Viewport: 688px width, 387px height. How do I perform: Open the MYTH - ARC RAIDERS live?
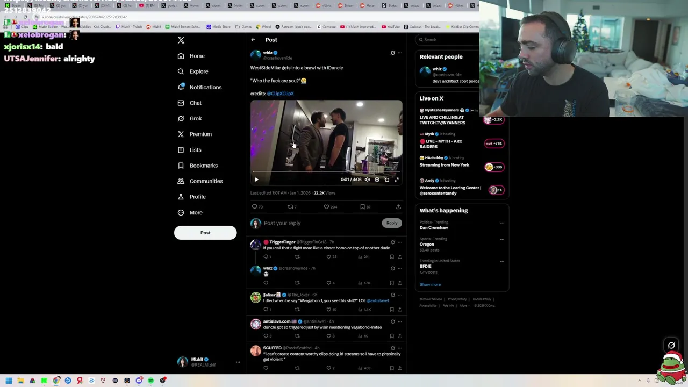point(462,141)
